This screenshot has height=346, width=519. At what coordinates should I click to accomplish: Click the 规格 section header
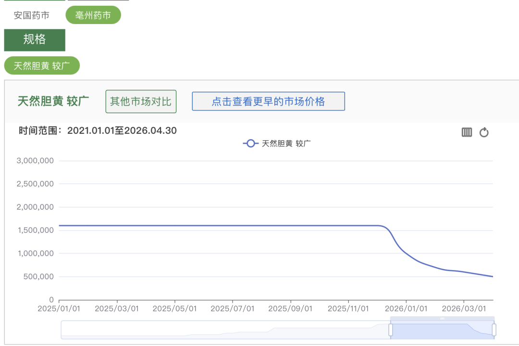point(35,40)
